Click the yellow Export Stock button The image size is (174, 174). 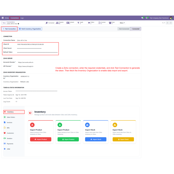[123, 139]
